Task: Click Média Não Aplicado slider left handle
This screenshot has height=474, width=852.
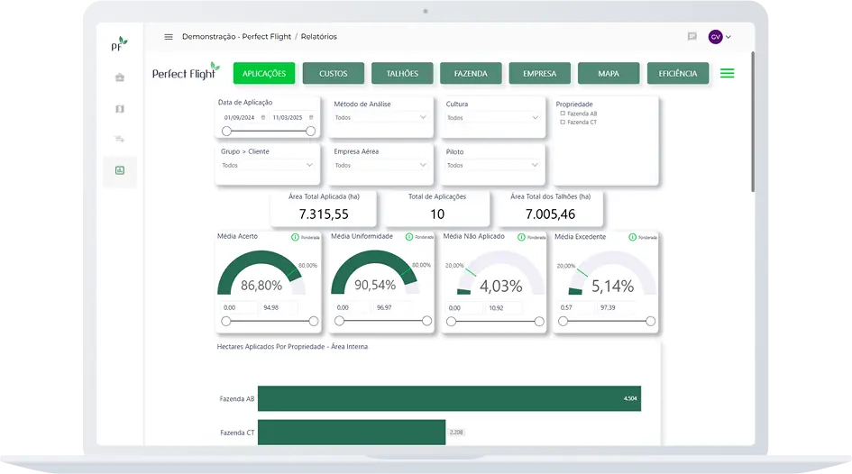Action: tap(451, 322)
